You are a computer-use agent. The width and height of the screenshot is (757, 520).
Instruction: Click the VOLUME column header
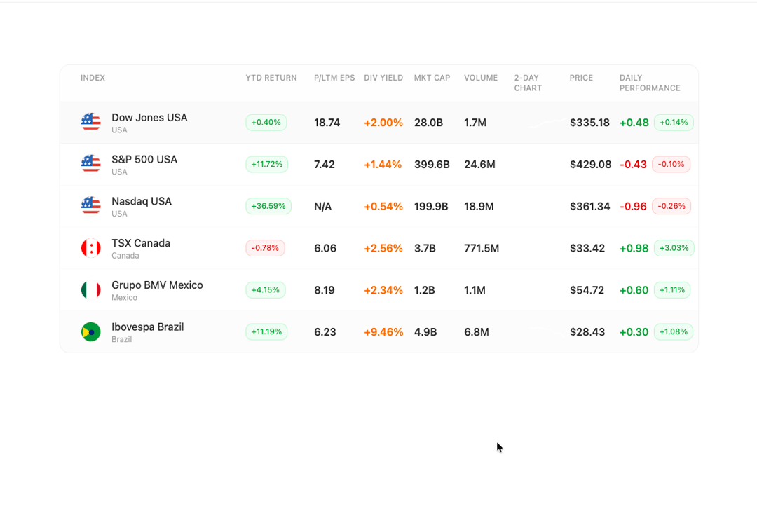(x=481, y=78)
